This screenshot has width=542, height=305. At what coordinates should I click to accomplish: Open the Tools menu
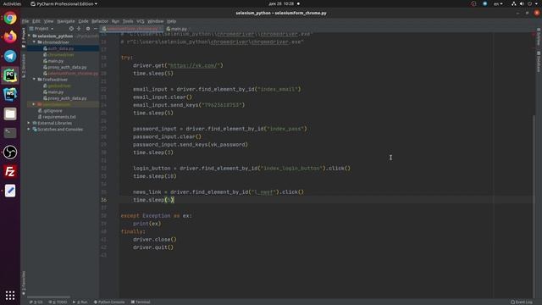(x=128, y=21)
